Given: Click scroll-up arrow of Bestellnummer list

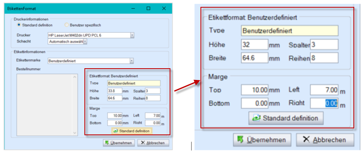Looking at the screenshot, I should pyautogui.click(x=75, y=77).
